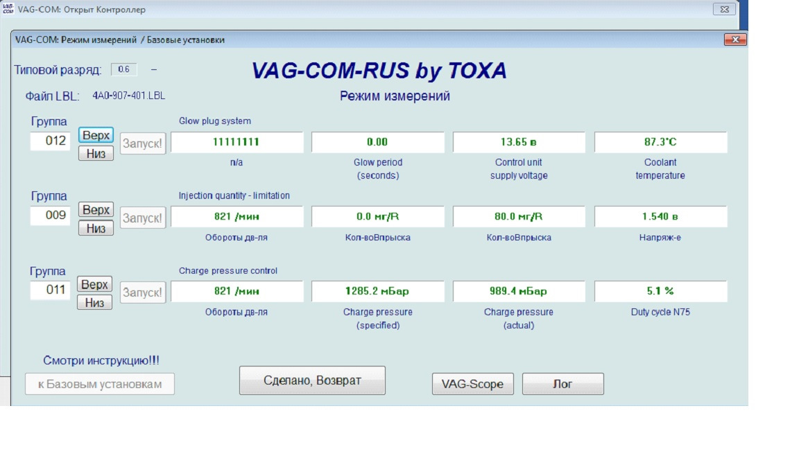This screenshot has width=799, height=449.
Task: Click Низ button for group 011
Action: pyautogui.click(x=95, y=302)
